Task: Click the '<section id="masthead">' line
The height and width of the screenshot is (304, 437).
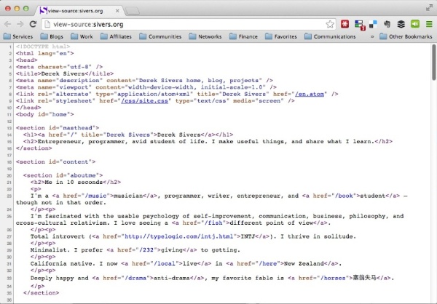Action: coord(58,128)
